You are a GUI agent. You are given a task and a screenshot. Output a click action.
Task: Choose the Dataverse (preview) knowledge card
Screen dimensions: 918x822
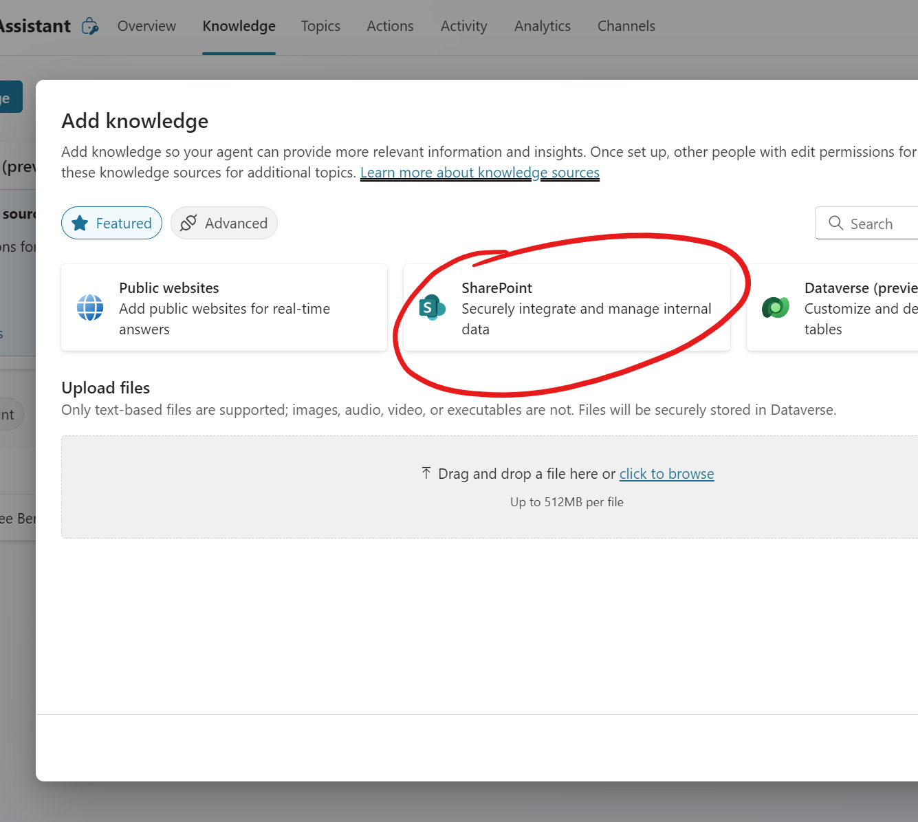tap(832, 307)
